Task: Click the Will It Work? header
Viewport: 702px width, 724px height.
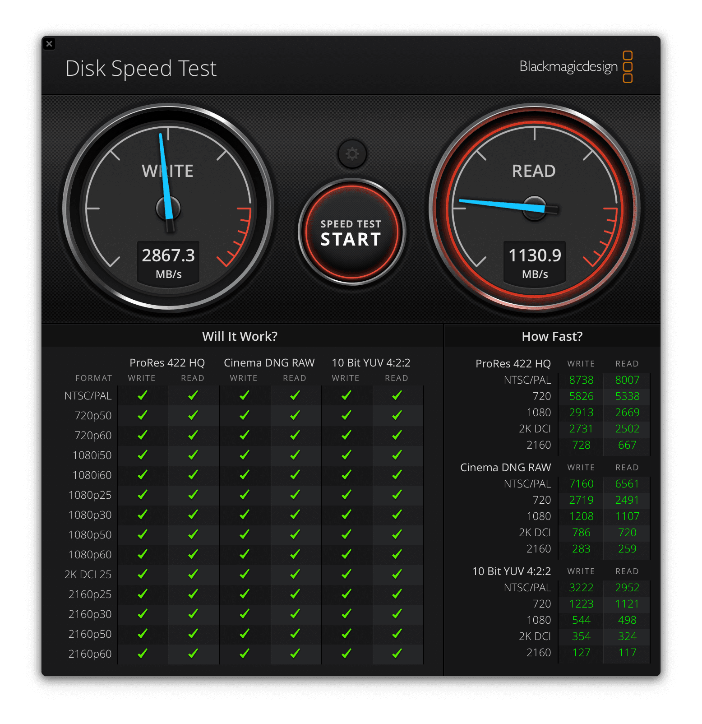Action: coord(240,336)
